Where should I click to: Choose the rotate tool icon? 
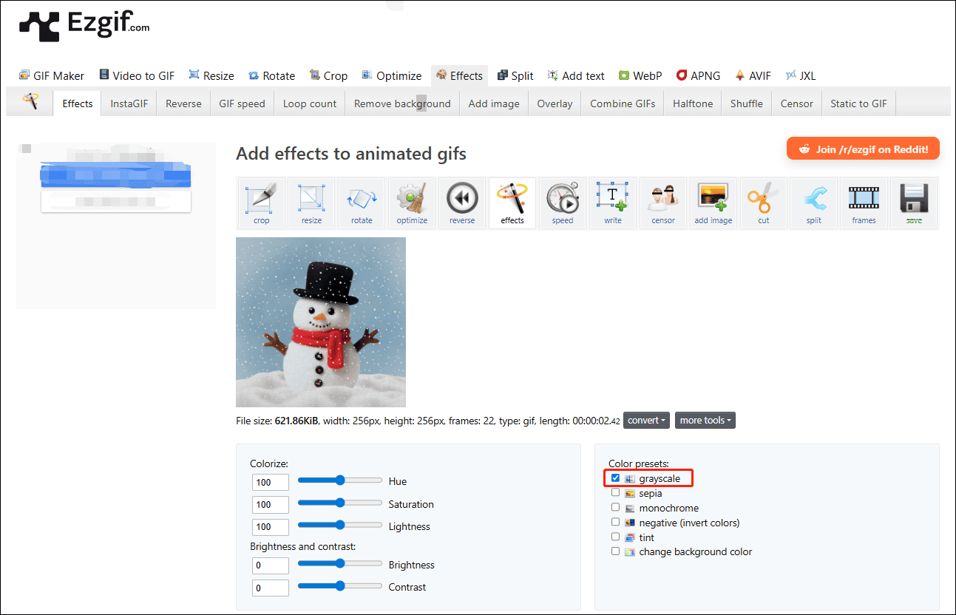(x=362, y=203)
